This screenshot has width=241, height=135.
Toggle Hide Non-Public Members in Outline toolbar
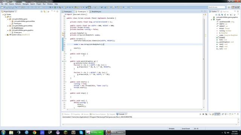click(x=228, y=15)
